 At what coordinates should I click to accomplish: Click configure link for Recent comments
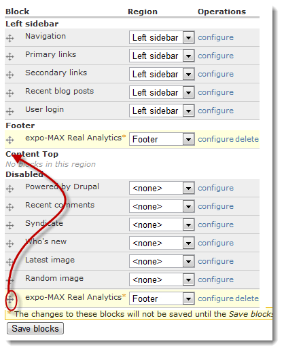215,206
